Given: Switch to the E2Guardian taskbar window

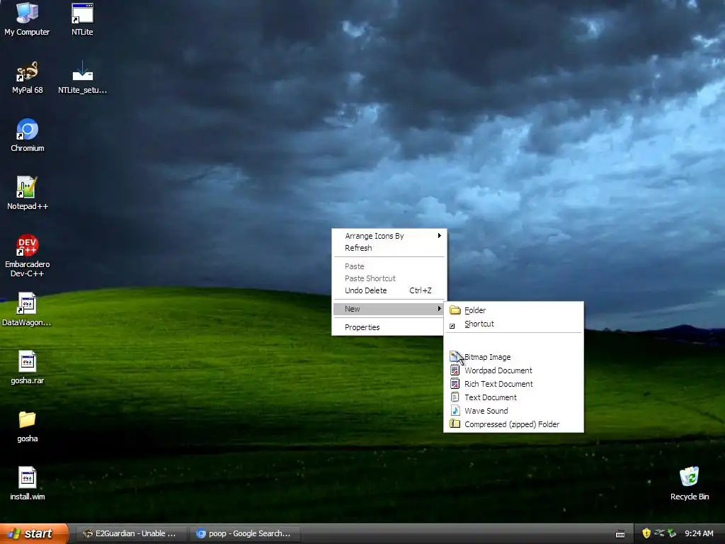Looking at the screenshot, I should [130, 533].
